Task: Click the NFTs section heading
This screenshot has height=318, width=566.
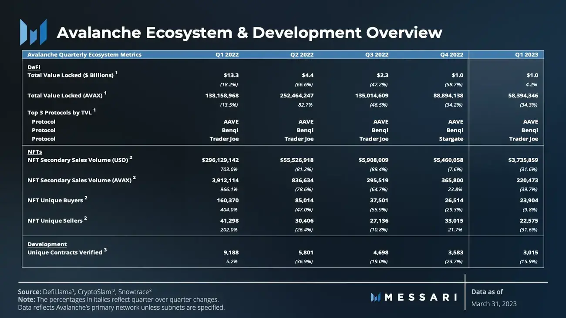Action: 35,152
